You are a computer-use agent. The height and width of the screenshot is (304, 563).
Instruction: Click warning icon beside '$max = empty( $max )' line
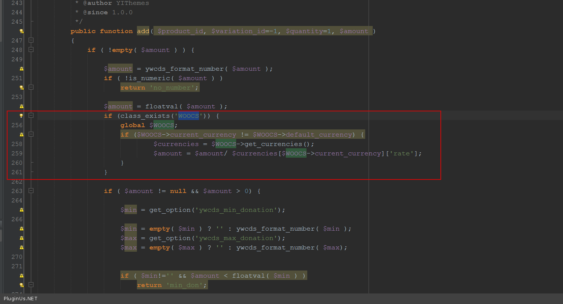click(21, 248)
